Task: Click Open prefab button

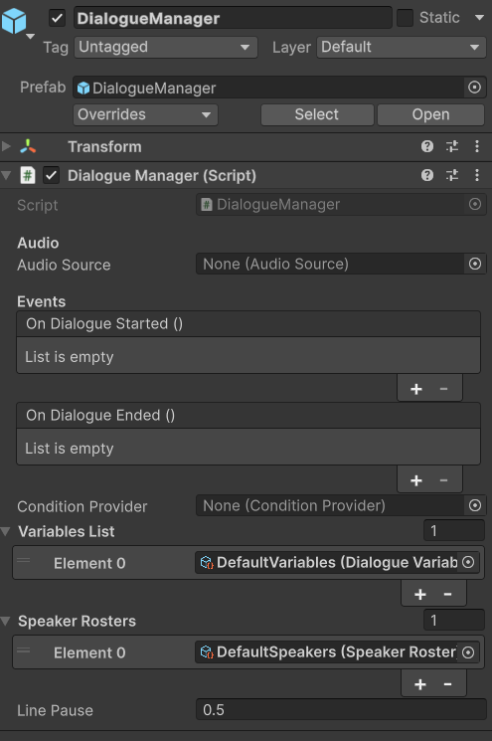Action: coord(430,114)
